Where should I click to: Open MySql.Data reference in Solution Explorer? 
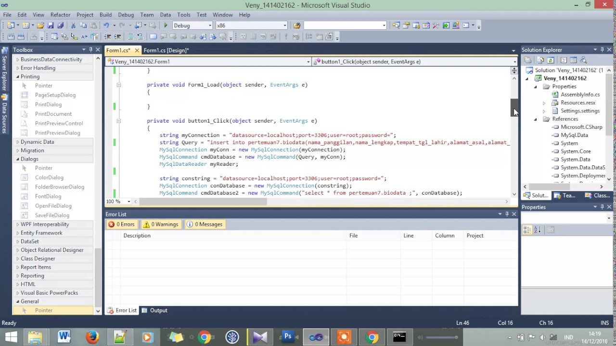coord(574,135)
